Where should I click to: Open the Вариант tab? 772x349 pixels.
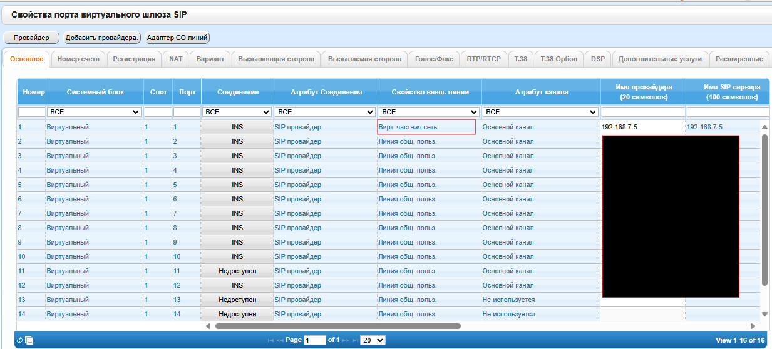pyautogui.click(x=210, y=59)
